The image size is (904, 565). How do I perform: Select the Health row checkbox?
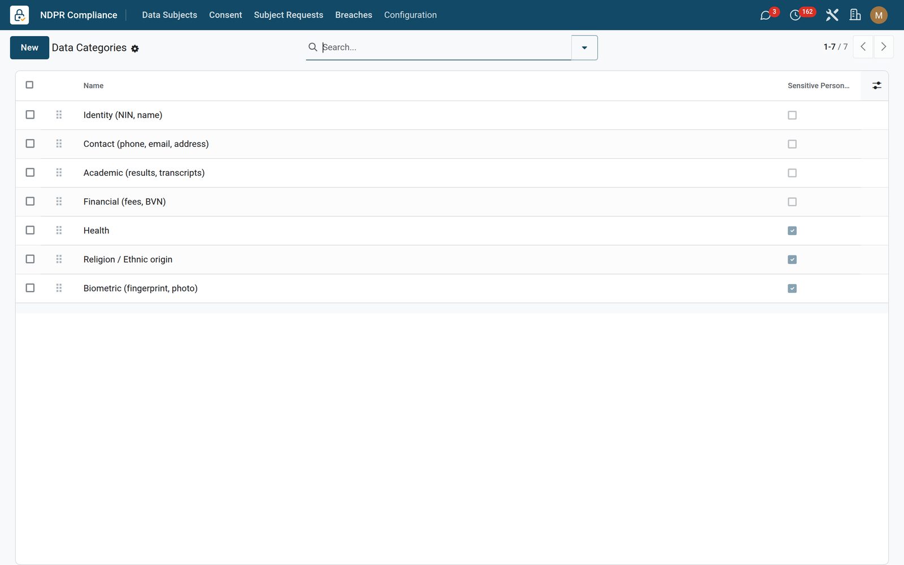[30, 230]
